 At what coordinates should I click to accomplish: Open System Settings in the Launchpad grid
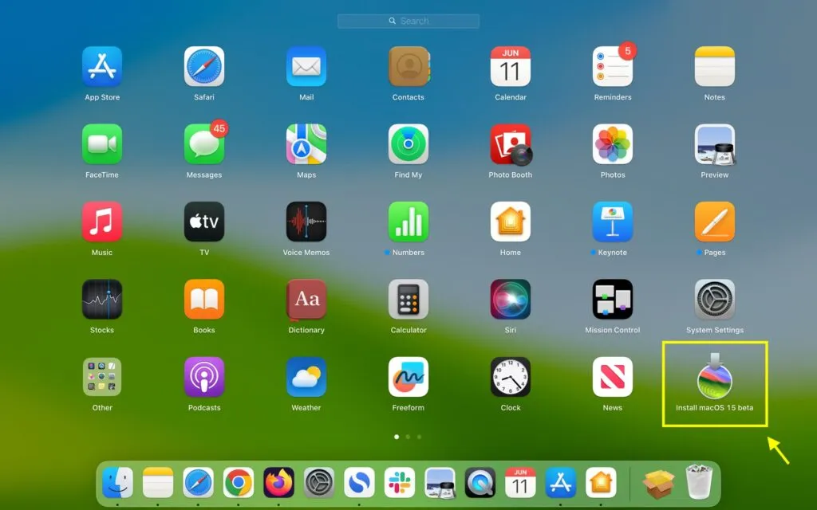[715, 300]
